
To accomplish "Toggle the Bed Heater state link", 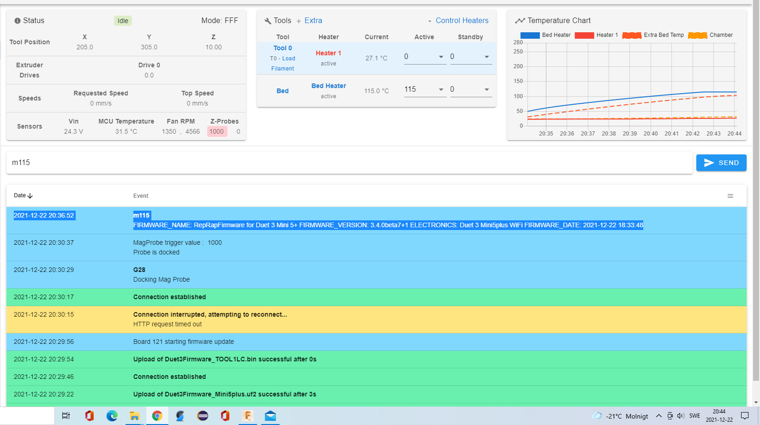I will pyautogui.click(x=329, y=86).
